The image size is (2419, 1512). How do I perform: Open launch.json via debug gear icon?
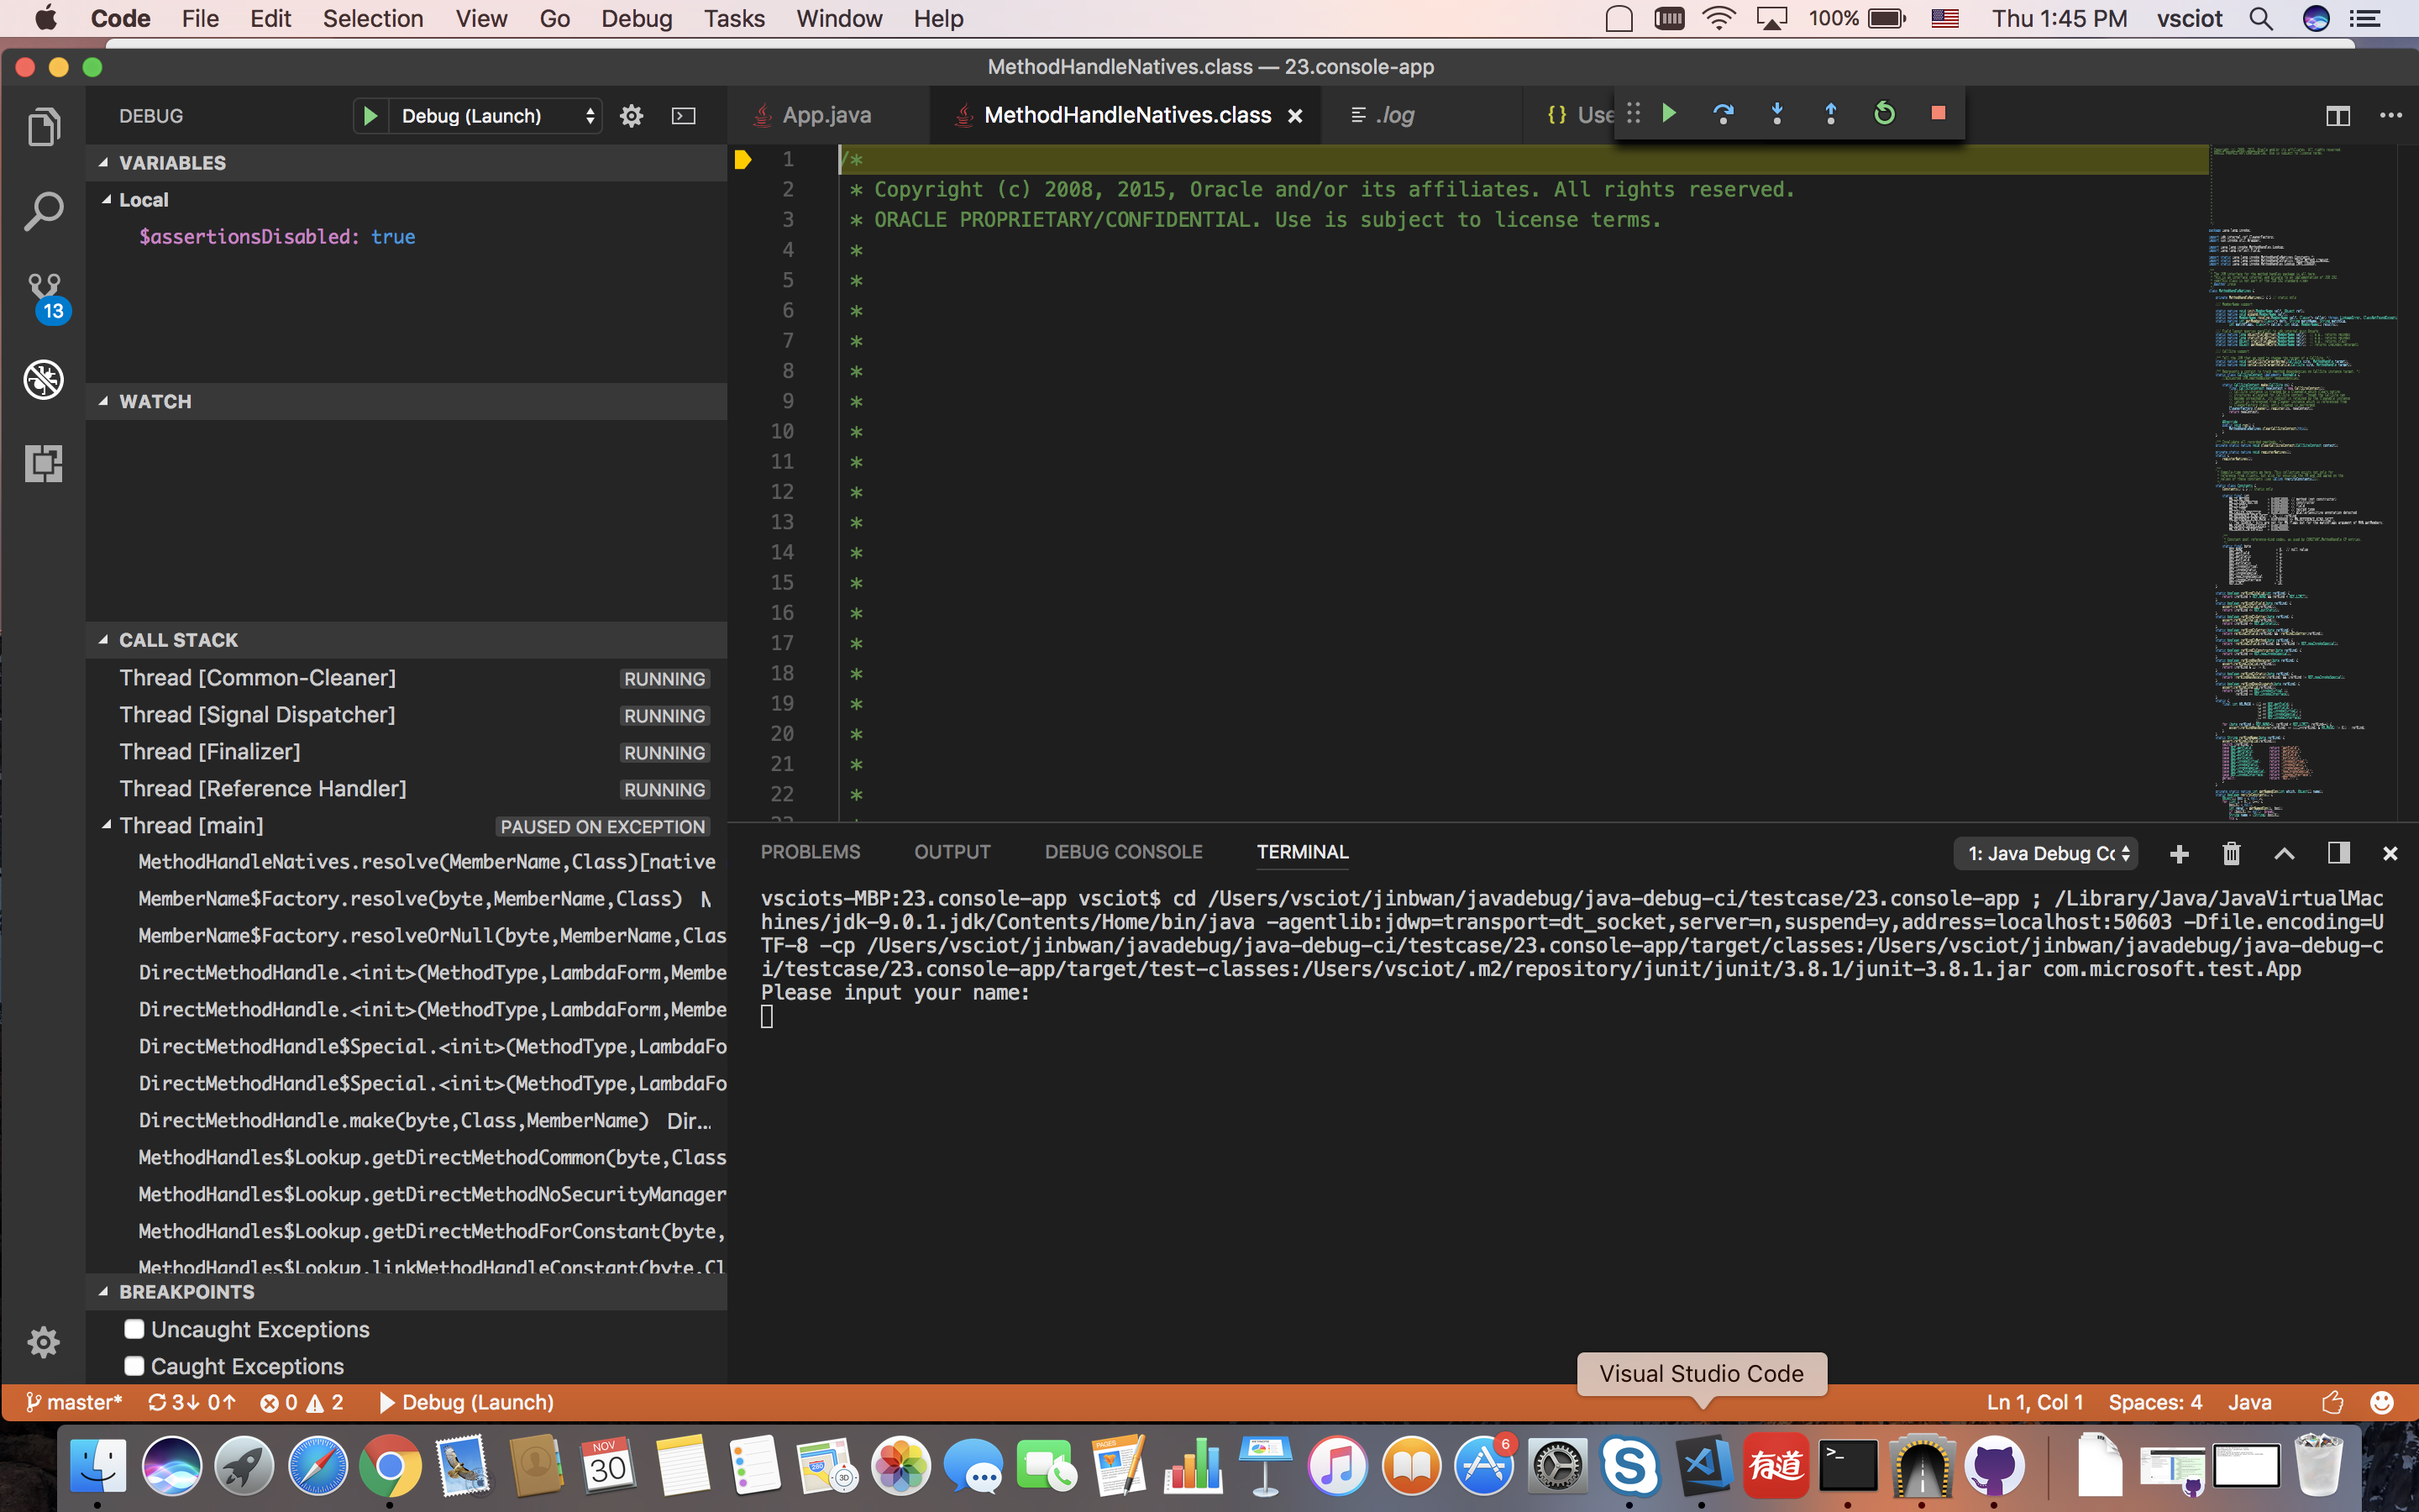click(631, 116)
